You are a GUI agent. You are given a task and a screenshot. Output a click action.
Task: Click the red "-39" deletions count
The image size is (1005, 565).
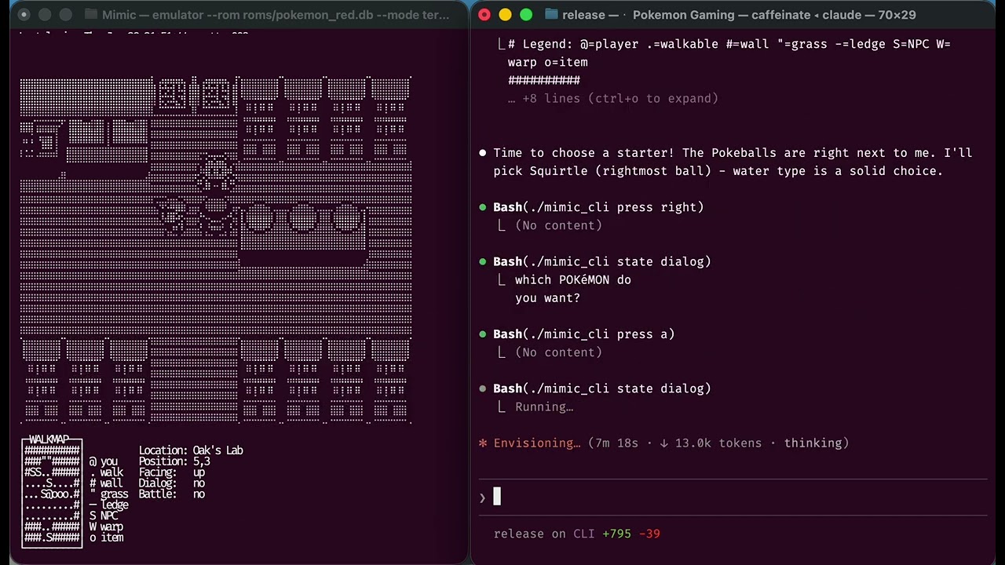(x=649, y=534)
